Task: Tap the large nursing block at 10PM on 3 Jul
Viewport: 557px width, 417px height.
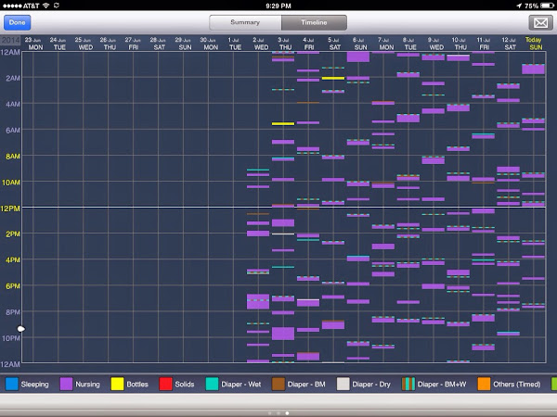Action: (x=283, y=334)
